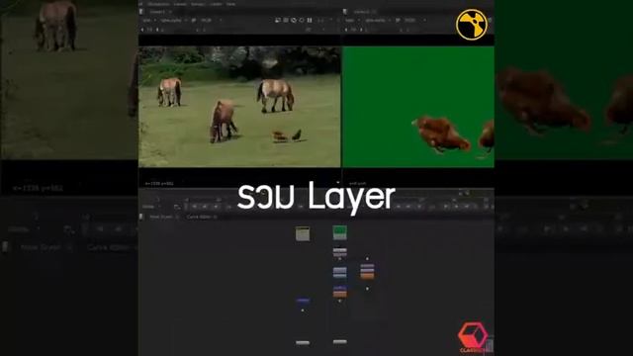Open the Viewer2 RGB display dropdown
Screen dimensions: 633x356
pyautogui.click(x=414, y=20)
